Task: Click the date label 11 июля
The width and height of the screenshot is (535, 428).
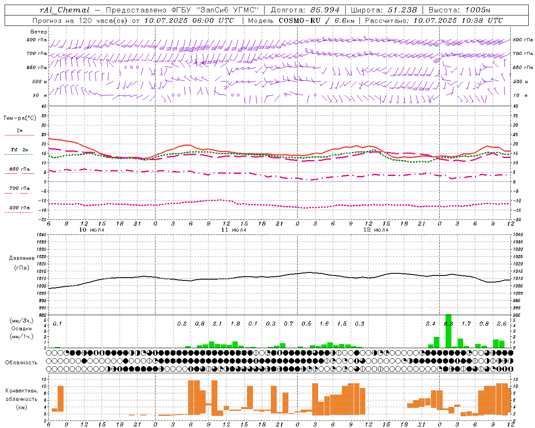Action: (x=234, y=230)
